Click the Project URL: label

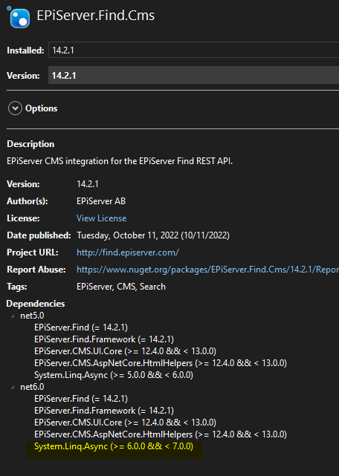tap(33, 252)
